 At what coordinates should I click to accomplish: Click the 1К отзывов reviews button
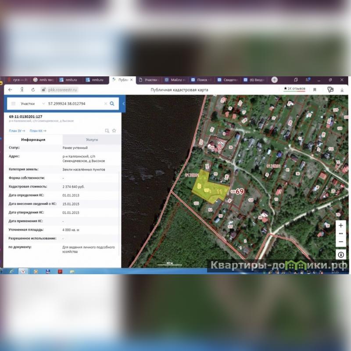[x=294, y=89]
